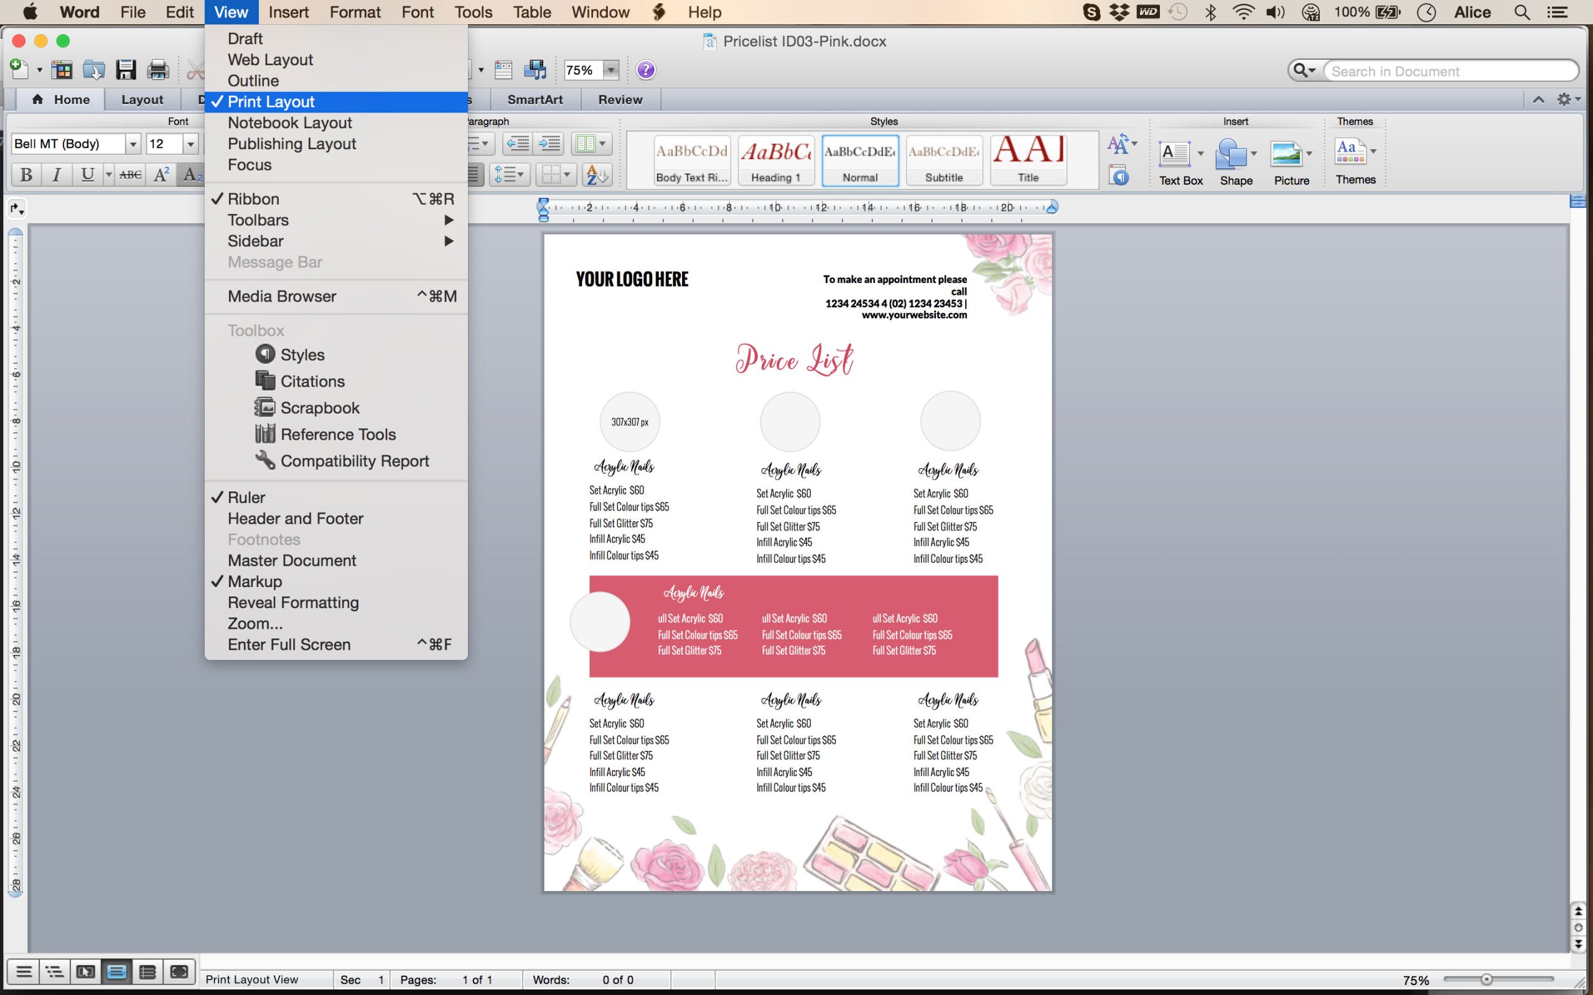Open the 75% zoom dropdown in toolbar
The width and height of the screenshot is (1593, 995).
point(611,70)
